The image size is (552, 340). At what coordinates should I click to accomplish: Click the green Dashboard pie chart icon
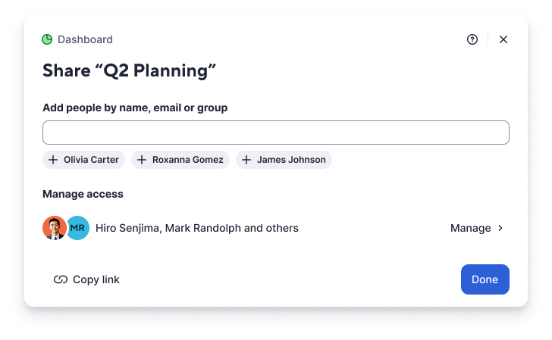click(x=47, y=39)
